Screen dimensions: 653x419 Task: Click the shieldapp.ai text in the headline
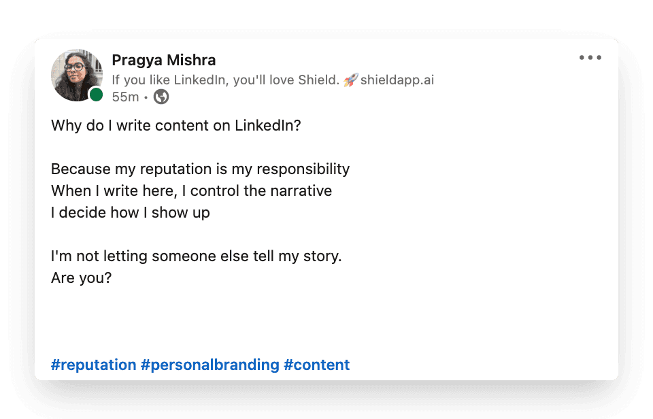tap(397, 80)
